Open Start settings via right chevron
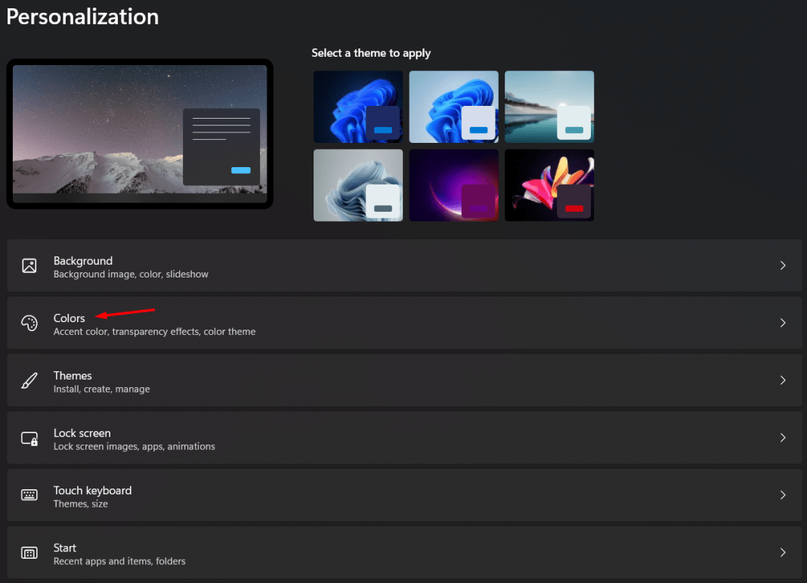The height and width of the screenshot is (583, 807). point(783,553)
